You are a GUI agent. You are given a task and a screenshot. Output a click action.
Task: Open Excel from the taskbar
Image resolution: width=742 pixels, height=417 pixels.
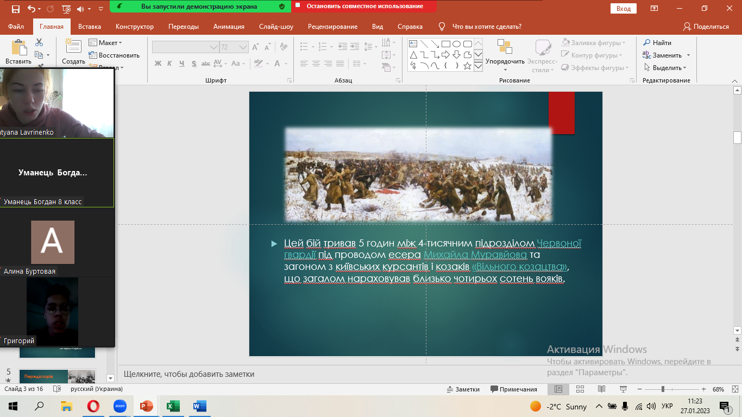[173, 406]
